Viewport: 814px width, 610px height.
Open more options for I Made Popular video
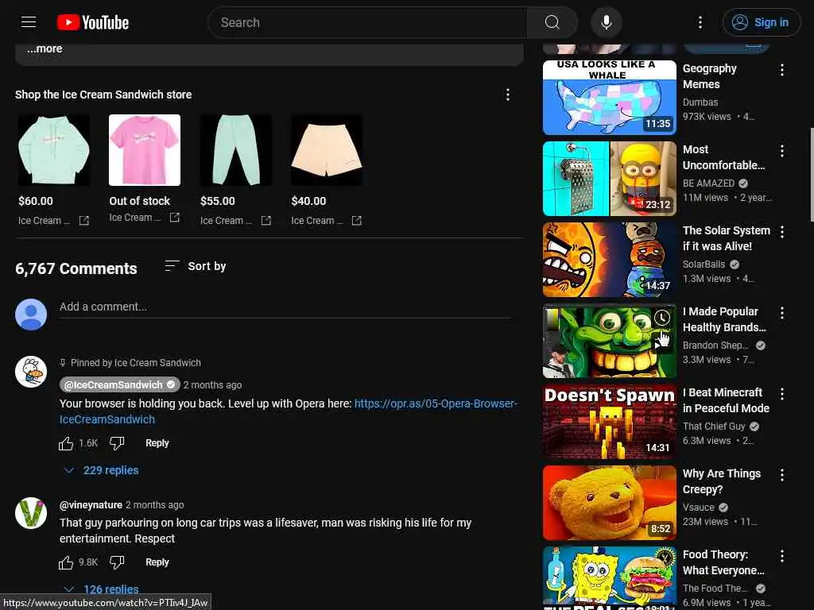[782, 313]
